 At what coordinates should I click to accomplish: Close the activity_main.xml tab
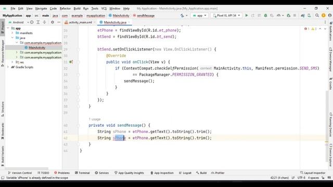coord(95,22)
